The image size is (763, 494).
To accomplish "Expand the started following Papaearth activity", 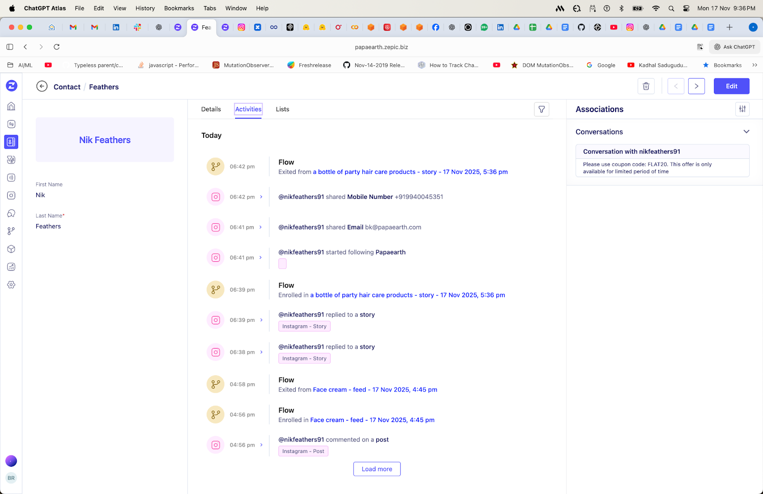I will (x=261, y=257).
